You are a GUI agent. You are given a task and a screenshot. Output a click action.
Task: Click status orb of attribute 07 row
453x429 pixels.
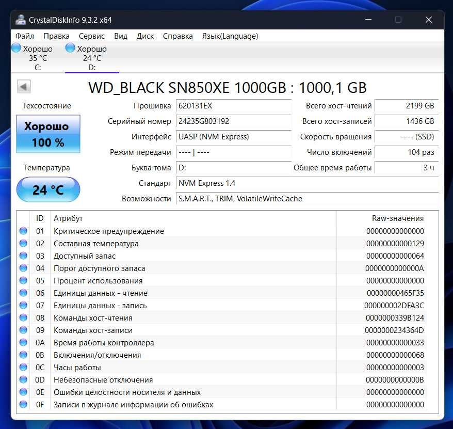point(23,305)
